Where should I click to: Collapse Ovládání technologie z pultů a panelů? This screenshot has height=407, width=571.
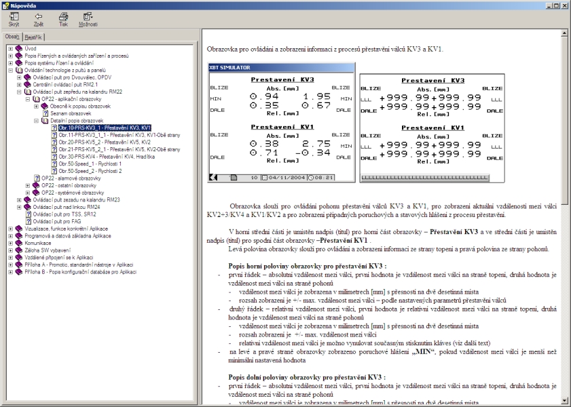(11, 70)
